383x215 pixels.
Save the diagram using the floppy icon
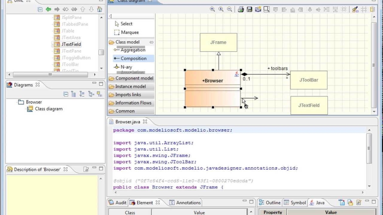click(x=249, y=9)
